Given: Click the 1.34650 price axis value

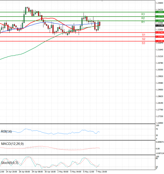Looking at the screenshot, I should (x=160, y=3).
